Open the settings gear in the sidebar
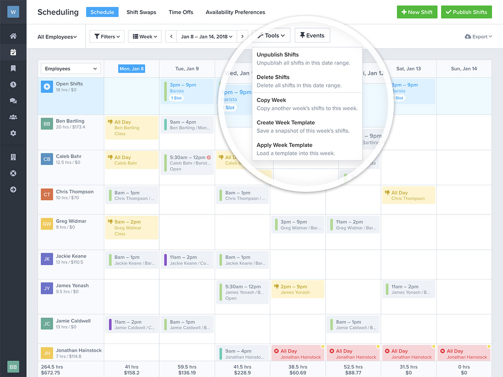The image size is (503, 377). coord(13,133)
